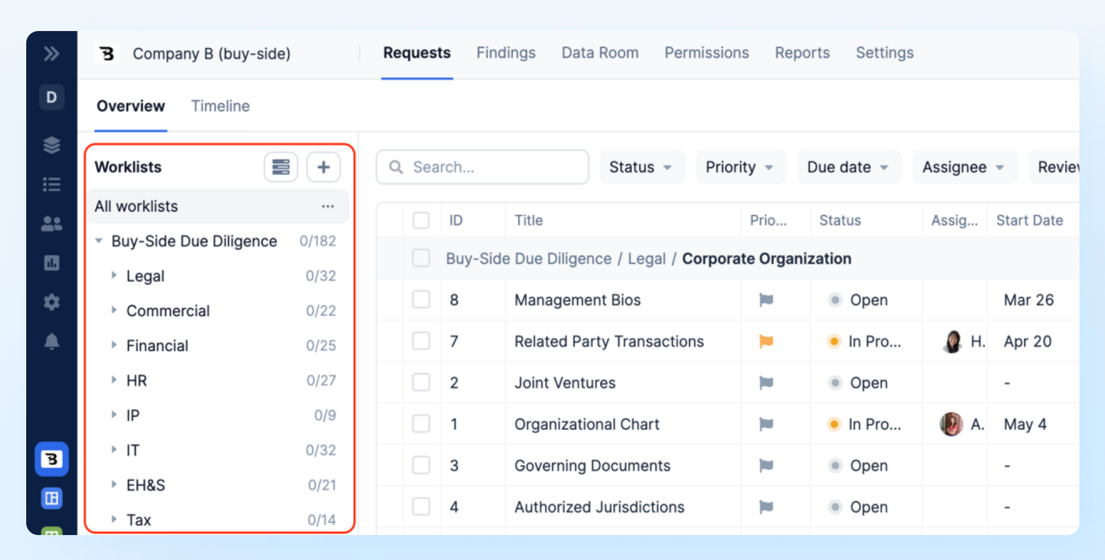Collapse the Buy-Side Due Diligence worklist
This screenshot has height=560, width=1105.
click(x=99, y=241)
